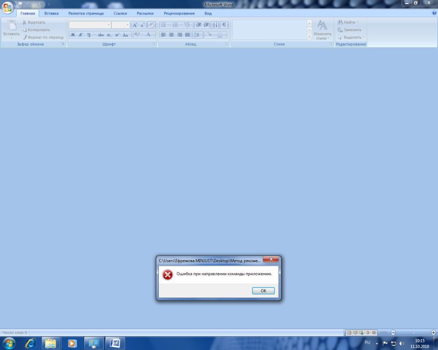This screenshot has width=438, height=350.
Task: Click the Bullets list icon
Action: click(x=164, y=25)
